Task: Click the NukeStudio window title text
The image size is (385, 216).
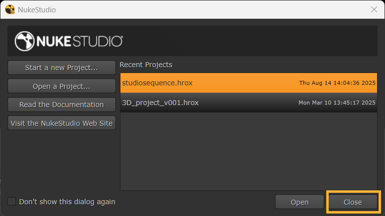Action: click(x=37, y=9)
